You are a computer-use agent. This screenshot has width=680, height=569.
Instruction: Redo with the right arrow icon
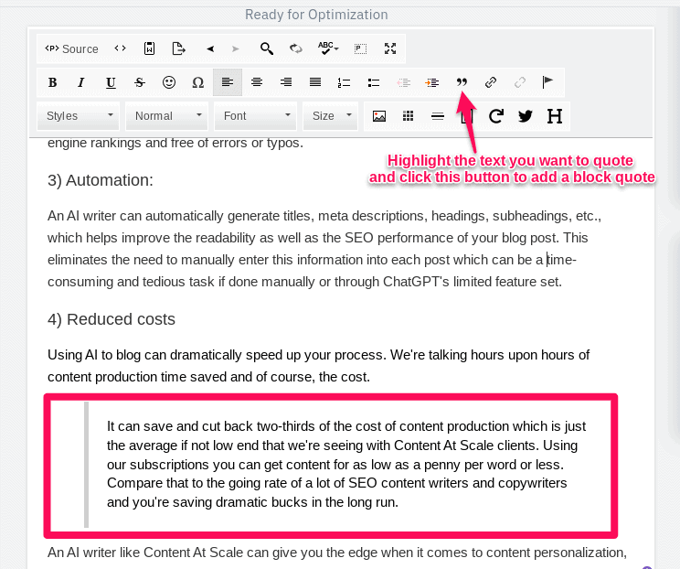point(235,48)
